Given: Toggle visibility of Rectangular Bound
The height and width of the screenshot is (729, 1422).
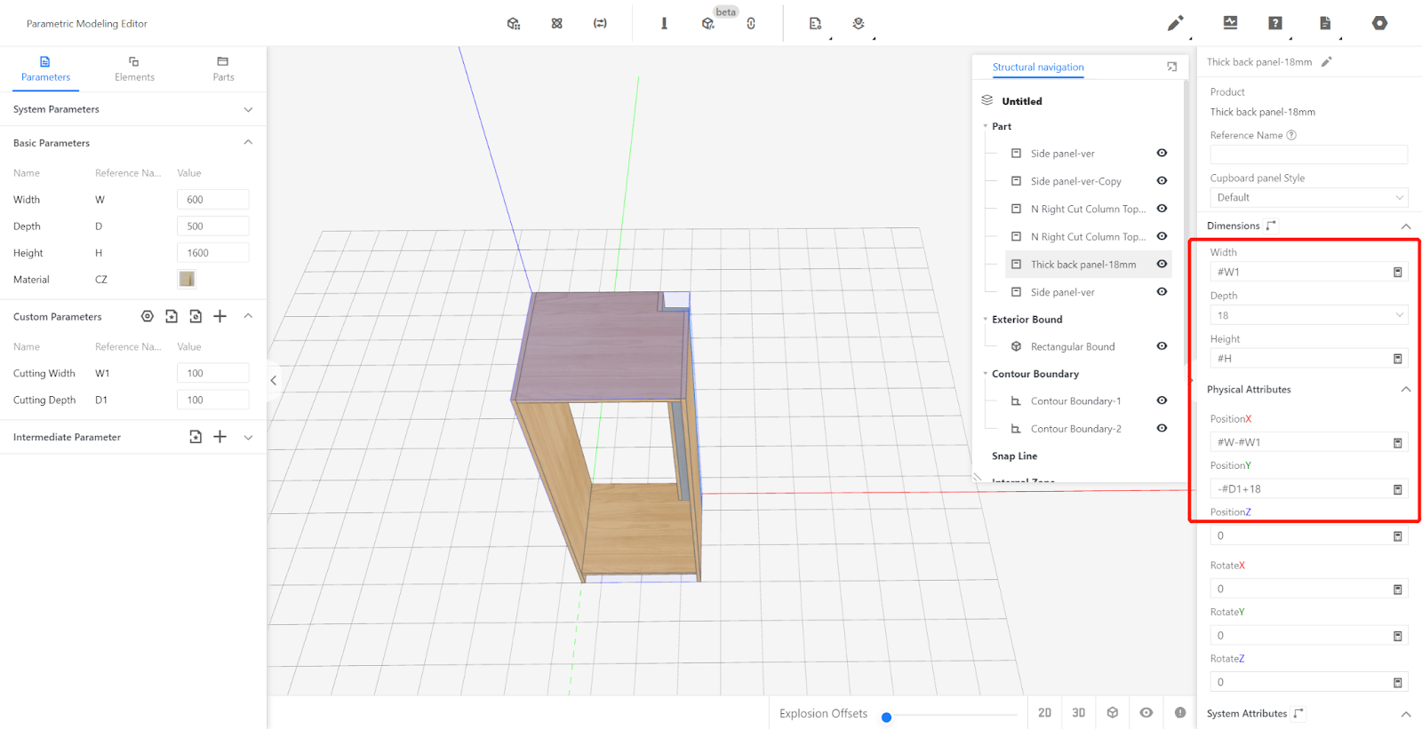Looking at the screenshot, I should pos(1162,346).
